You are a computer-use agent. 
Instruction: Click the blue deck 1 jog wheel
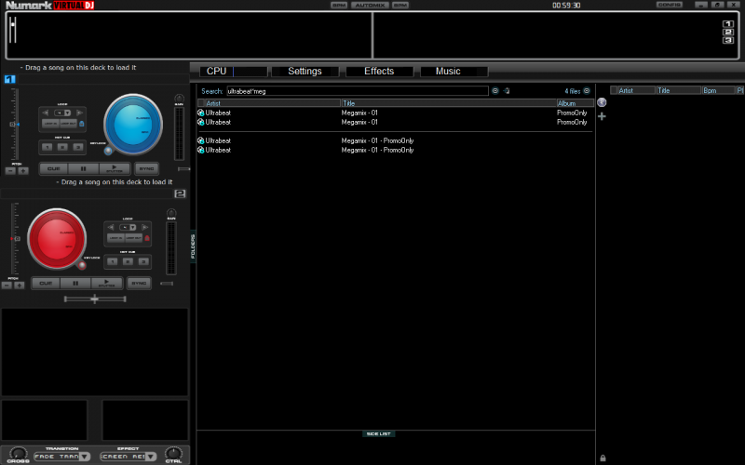click(x=133, y=125)
